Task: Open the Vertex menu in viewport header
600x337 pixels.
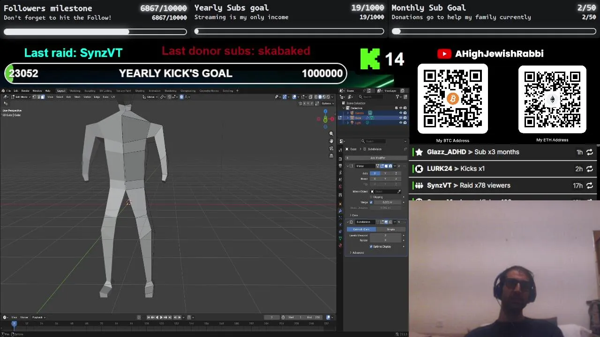Action: pyautogui.click(x=87, y=97)
